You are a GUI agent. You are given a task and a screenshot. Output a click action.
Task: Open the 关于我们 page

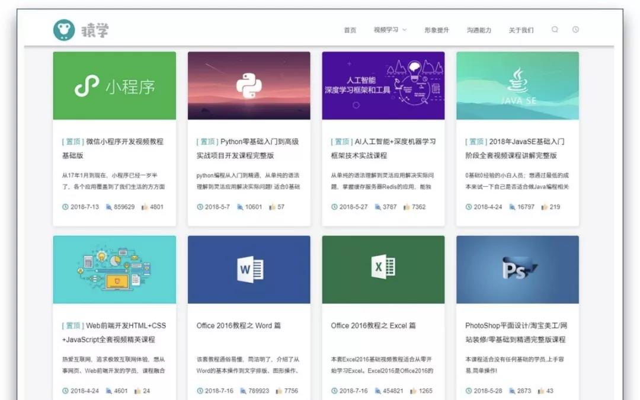(521, 30)
